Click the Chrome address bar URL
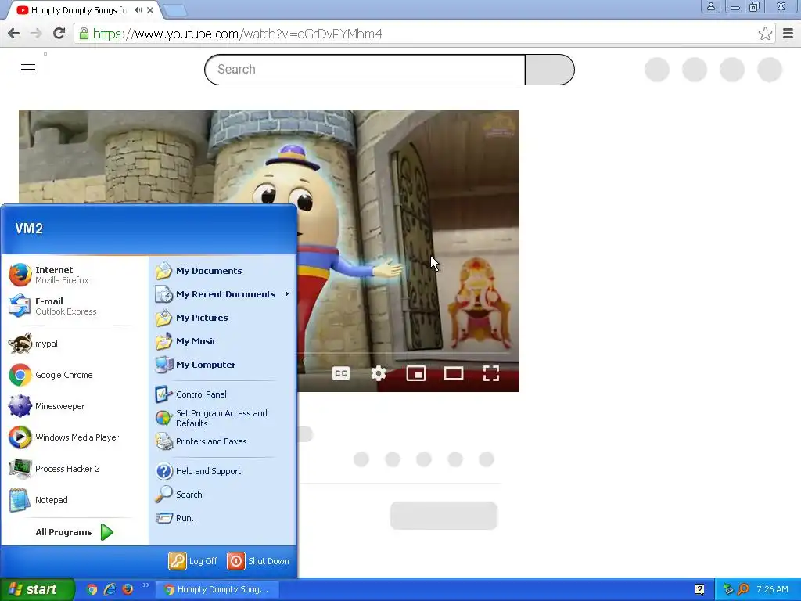Screen dimensions: 801x601 click(x=238, y=34)
